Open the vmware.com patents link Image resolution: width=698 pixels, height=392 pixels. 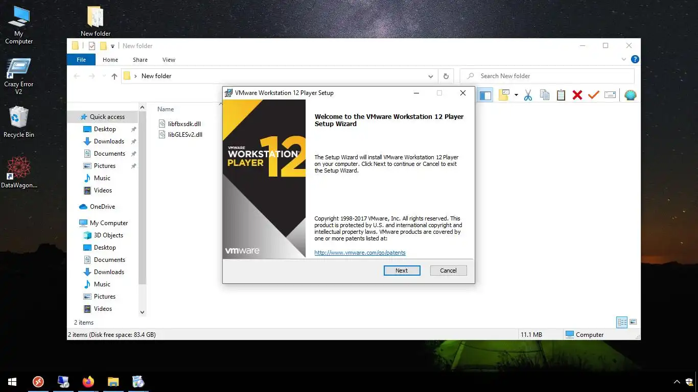pyautogui.click(x=360, y=253)
